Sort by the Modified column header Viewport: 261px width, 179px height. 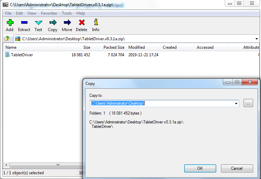(x=143, y=47)
